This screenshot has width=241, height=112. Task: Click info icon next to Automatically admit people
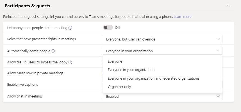[53, 51]
